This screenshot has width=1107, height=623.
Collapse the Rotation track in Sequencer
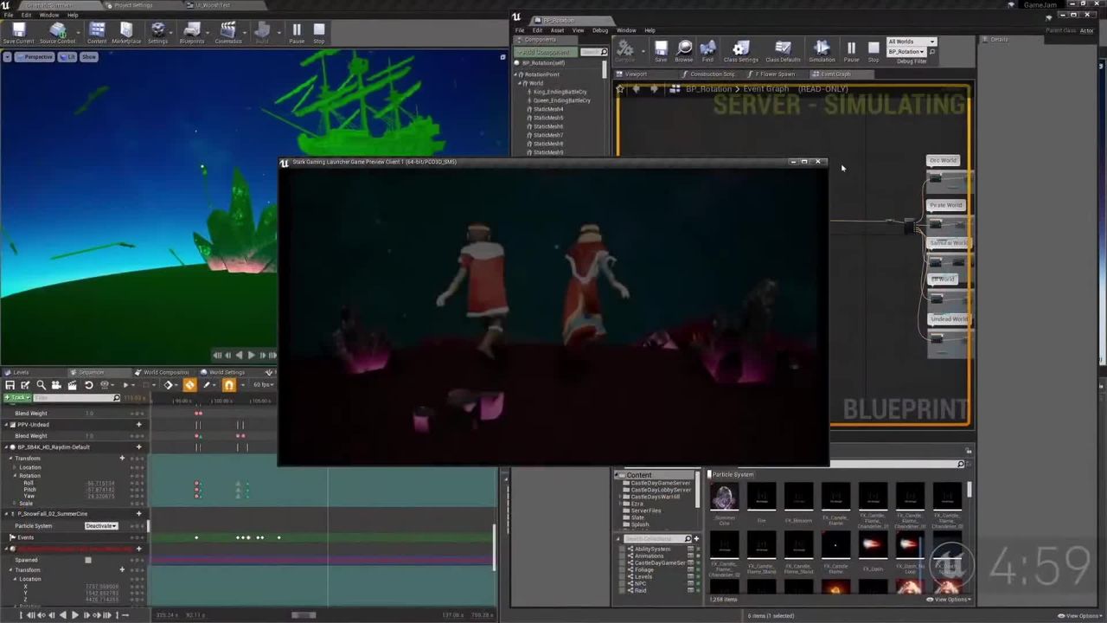[16, 476]
